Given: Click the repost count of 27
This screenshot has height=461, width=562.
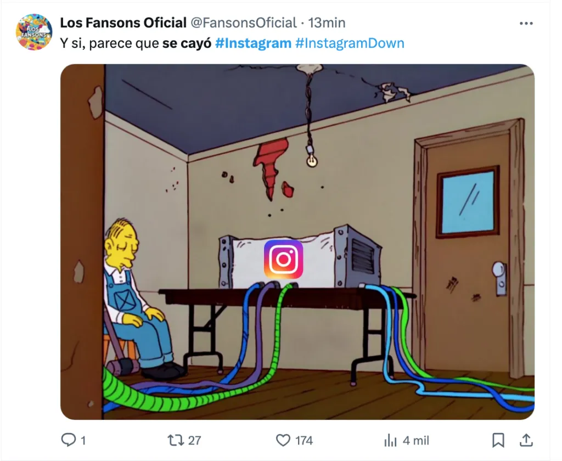Looking at the screenshot, I should click(x=194, y=440).
